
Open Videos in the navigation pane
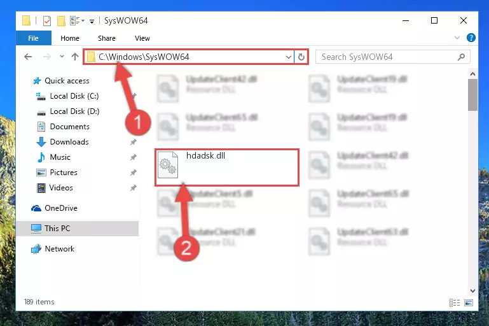61,188
